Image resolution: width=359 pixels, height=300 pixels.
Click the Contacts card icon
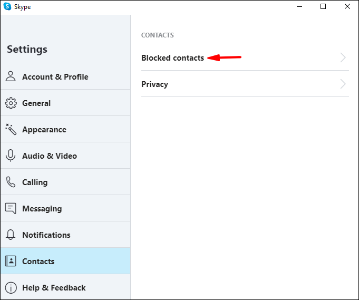11,261
